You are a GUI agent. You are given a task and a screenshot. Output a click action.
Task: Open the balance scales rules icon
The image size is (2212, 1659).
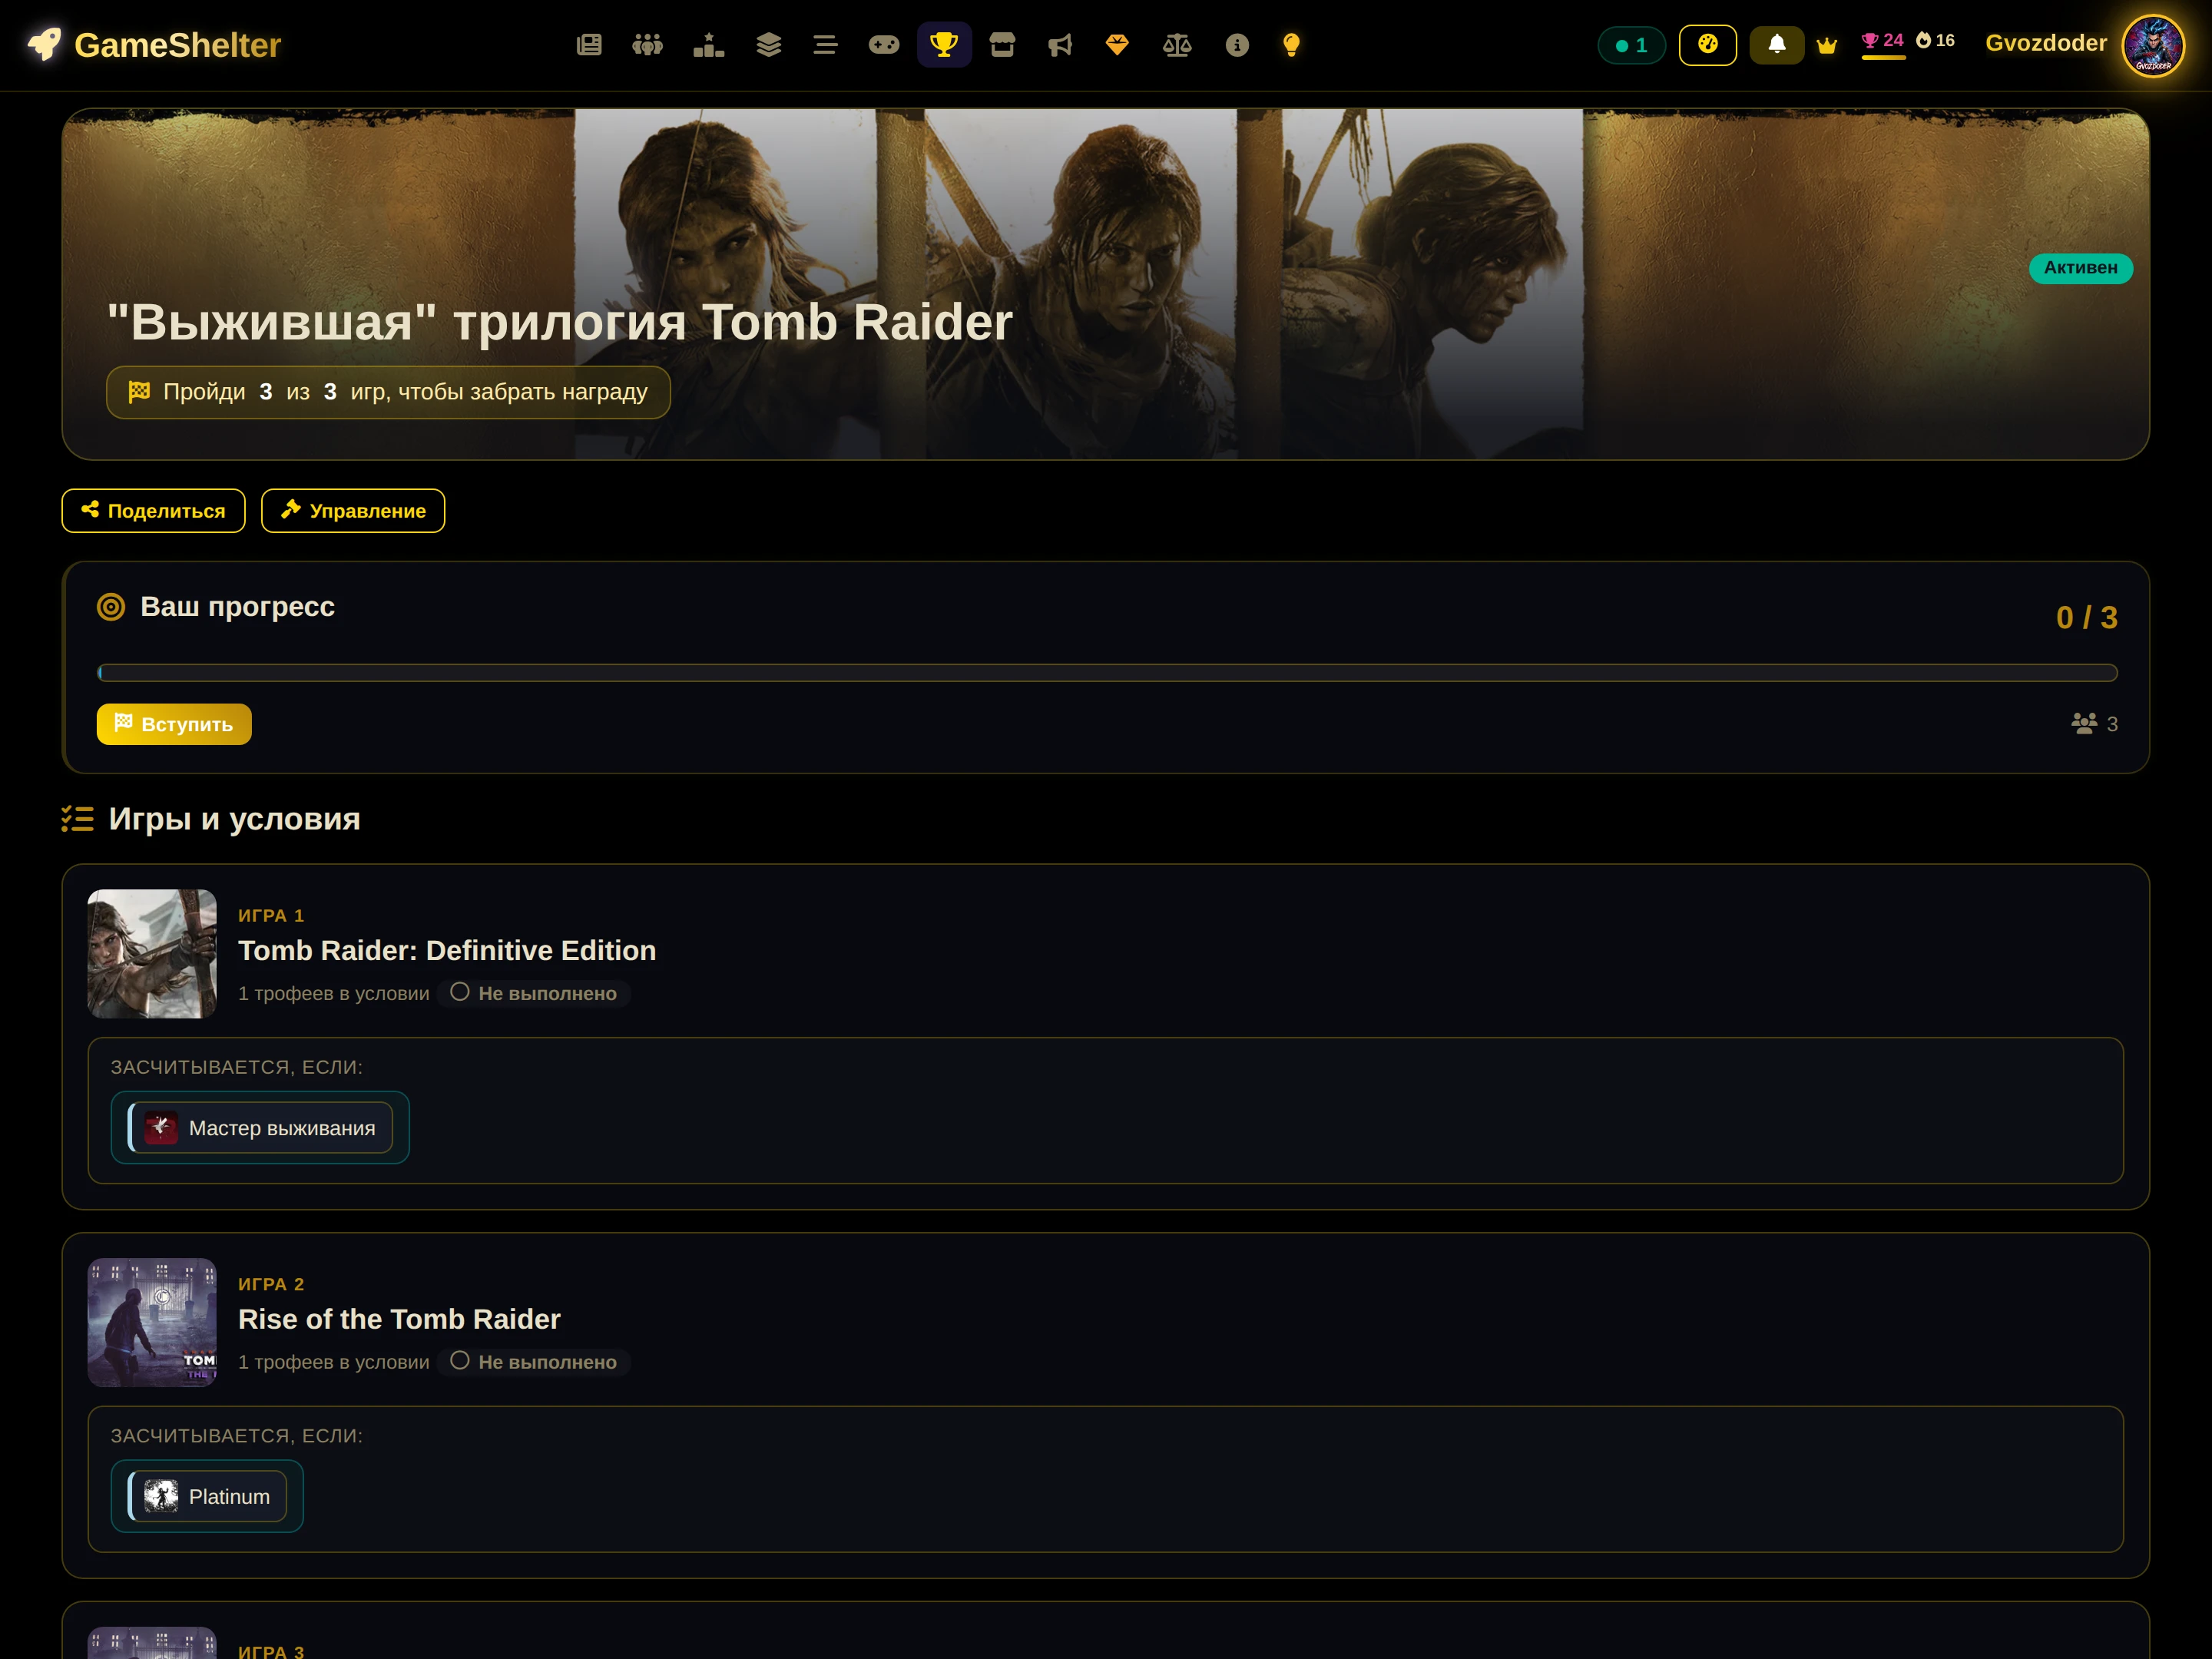(1177, 45)
